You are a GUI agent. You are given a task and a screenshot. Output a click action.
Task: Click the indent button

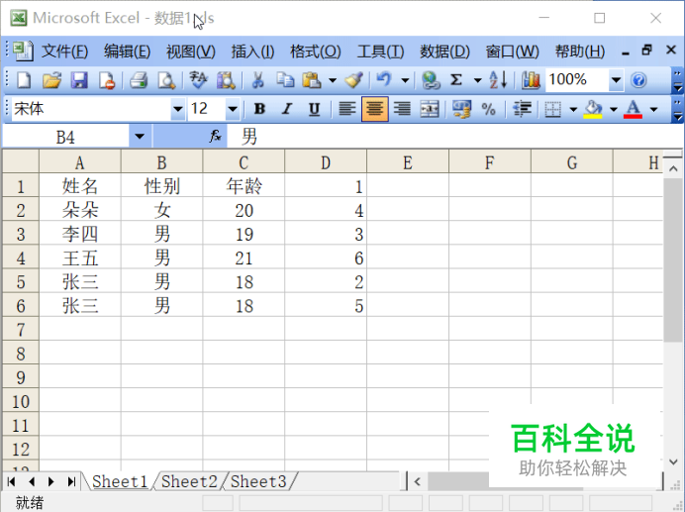[x=522, y=108]
